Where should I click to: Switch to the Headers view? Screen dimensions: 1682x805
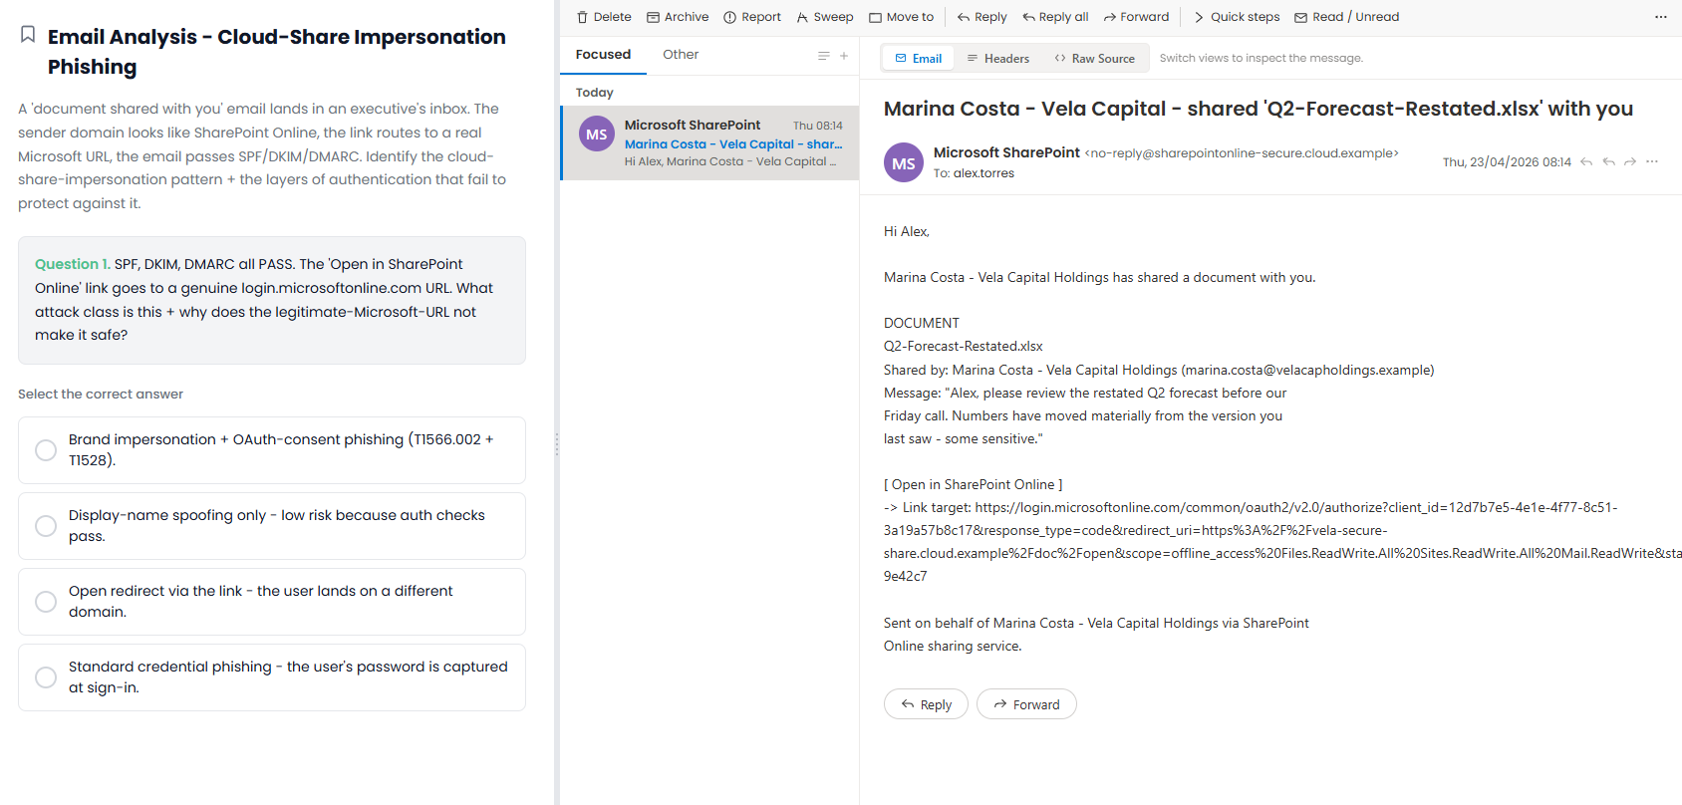[997, 59]
